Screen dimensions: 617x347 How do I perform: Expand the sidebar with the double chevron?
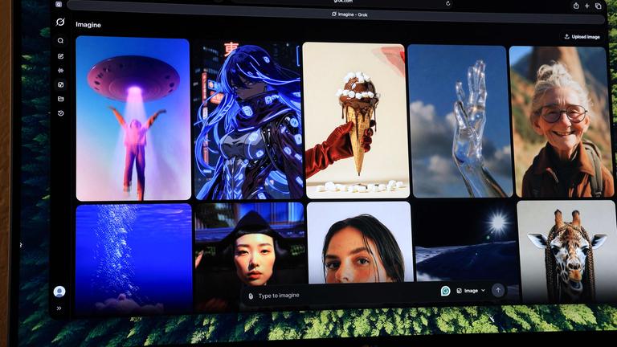pos(59,308)
